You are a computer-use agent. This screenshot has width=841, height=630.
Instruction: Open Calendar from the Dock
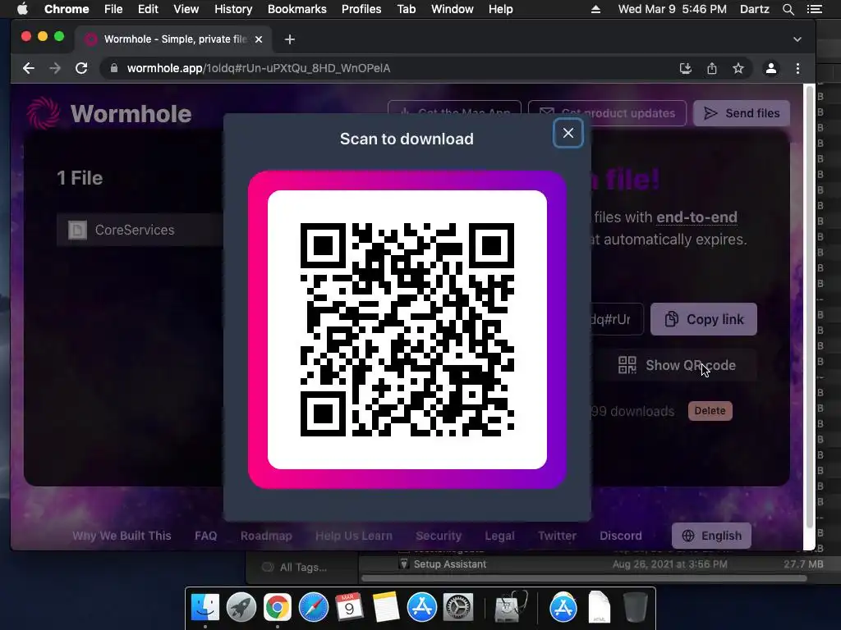[x=349, y=608]
